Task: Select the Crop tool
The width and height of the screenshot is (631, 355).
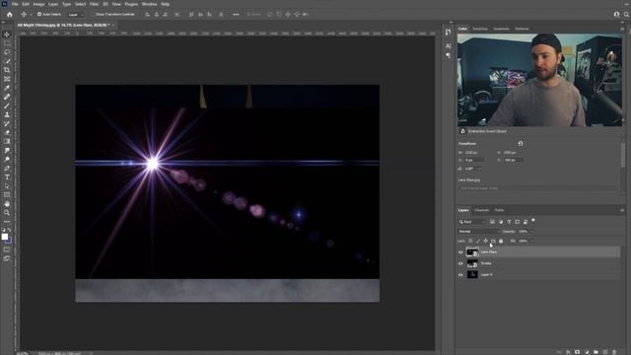Action: click(7, 70)
